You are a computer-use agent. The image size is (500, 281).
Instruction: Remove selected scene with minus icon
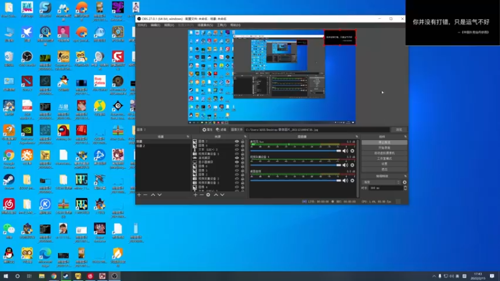[146, 195]
